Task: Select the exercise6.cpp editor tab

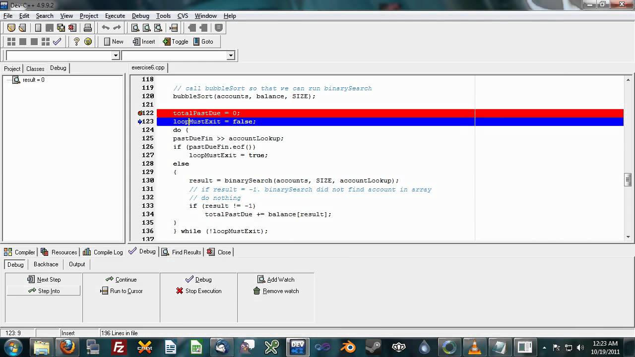Action: [x=148, y=67]
